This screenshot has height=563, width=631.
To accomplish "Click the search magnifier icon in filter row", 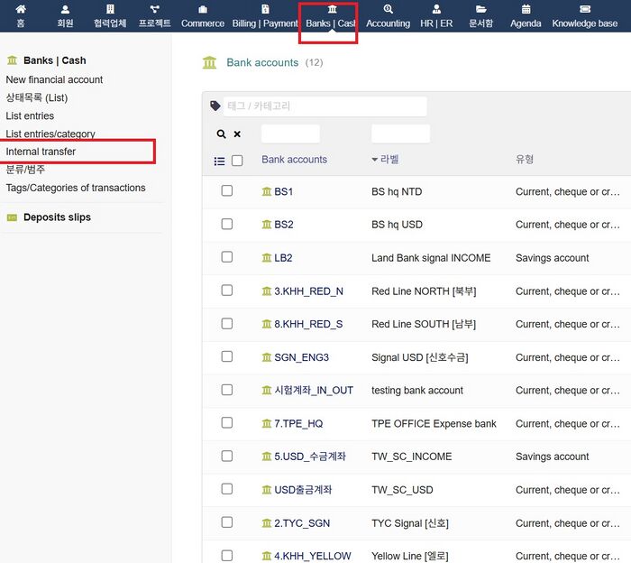I will click(222, 134).
